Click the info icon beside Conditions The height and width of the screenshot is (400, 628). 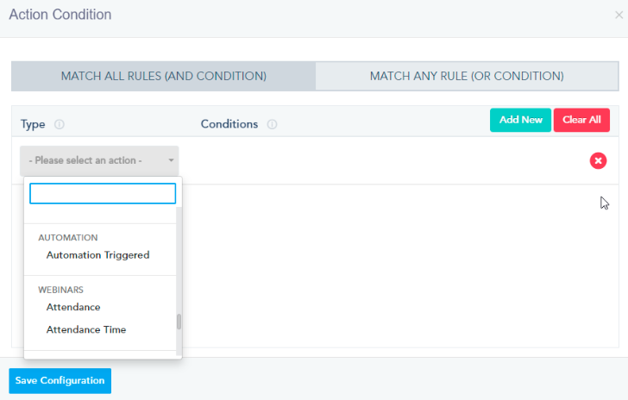tap(272, 124)
